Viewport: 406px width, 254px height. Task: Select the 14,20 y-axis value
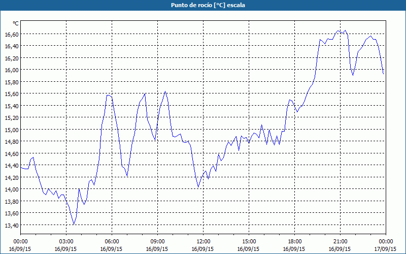pos(12,178)
